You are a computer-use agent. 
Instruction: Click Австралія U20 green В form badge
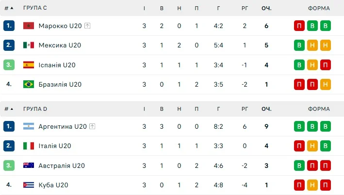click(299, 165)
